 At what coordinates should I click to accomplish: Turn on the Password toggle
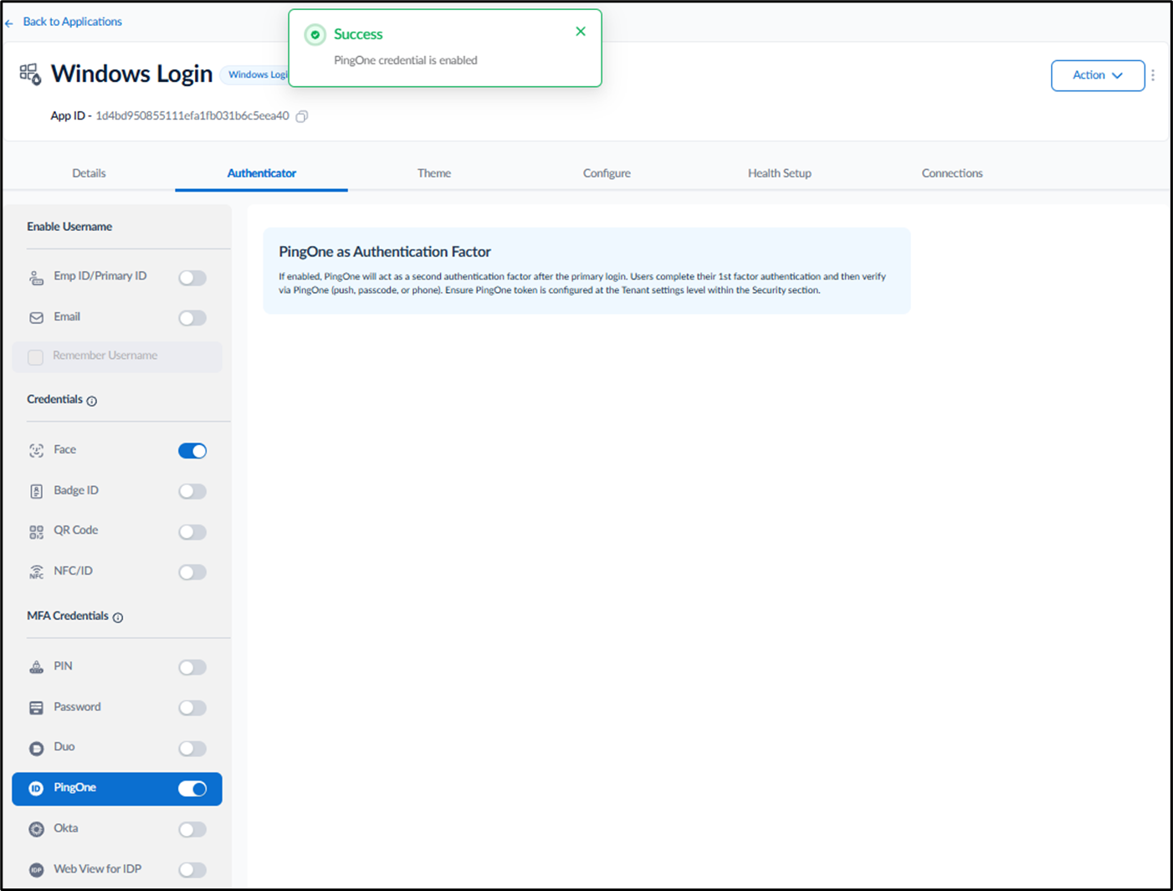[x=192, y=708]
